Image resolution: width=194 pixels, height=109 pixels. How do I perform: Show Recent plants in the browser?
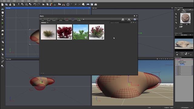pyautogui.click(x=123, y=19)
